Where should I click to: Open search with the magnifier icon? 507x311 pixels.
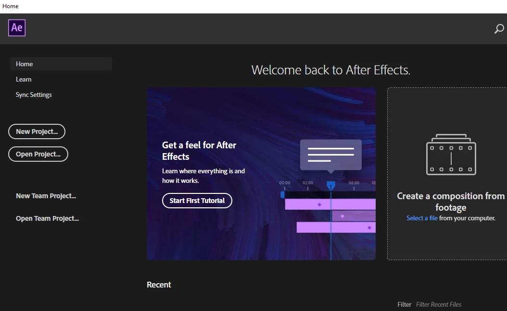499,29
